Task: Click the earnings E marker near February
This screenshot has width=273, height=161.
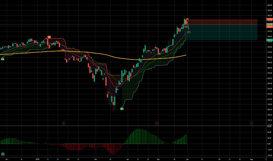Action: coord(64,124)
